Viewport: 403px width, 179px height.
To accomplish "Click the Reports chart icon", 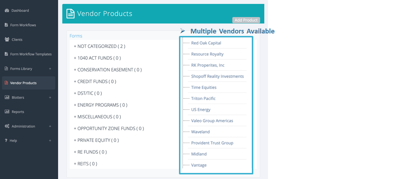I will click(7, 112).
